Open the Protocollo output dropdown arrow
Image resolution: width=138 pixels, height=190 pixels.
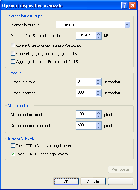point(127,25)
